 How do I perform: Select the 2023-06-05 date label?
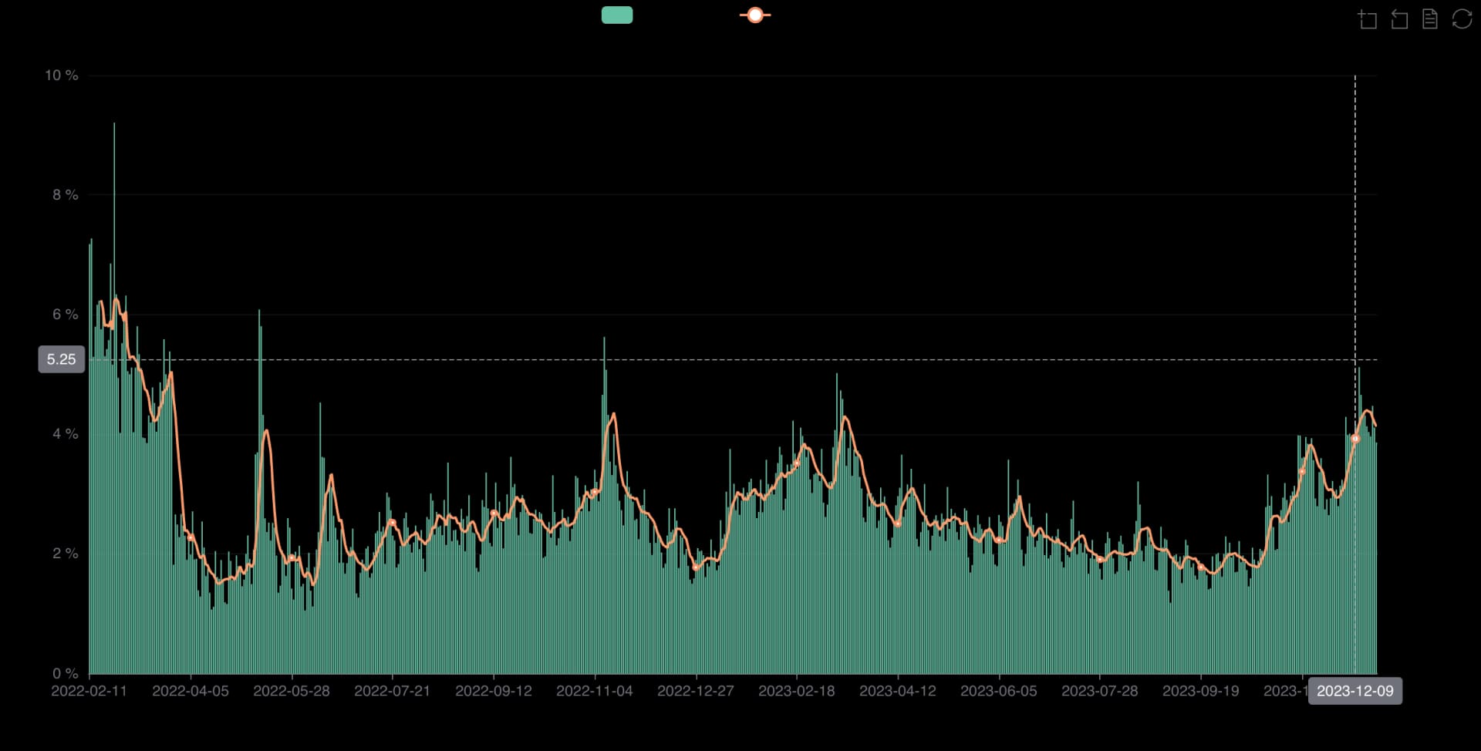[x=998, y=691]
